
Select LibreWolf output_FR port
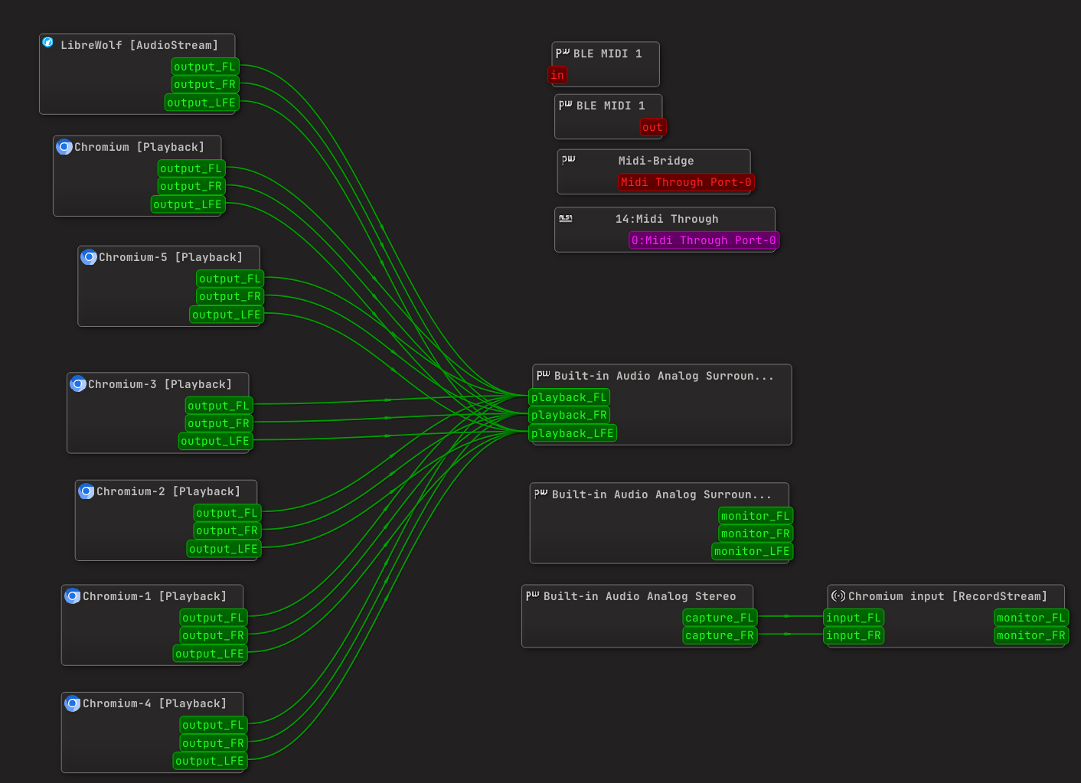[x=205, y=84]
